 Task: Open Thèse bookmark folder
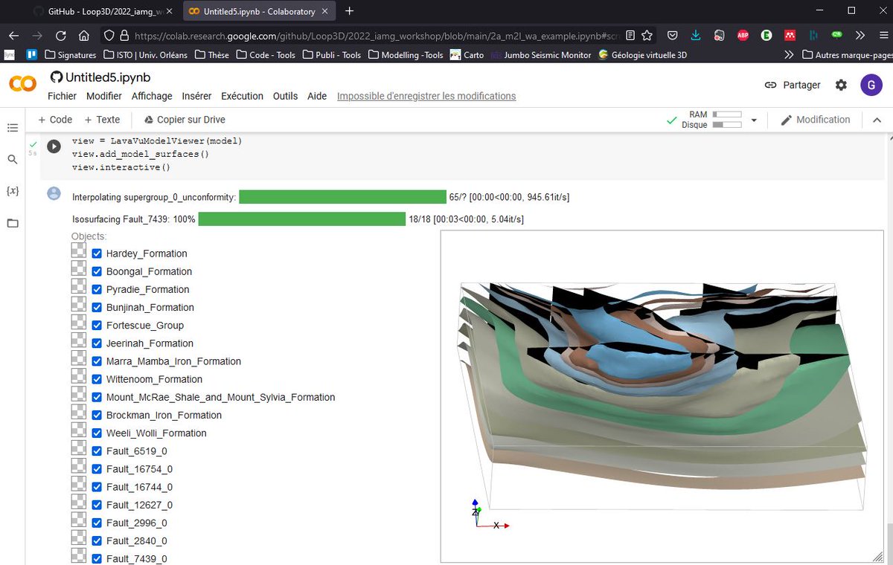click(212, 55)
